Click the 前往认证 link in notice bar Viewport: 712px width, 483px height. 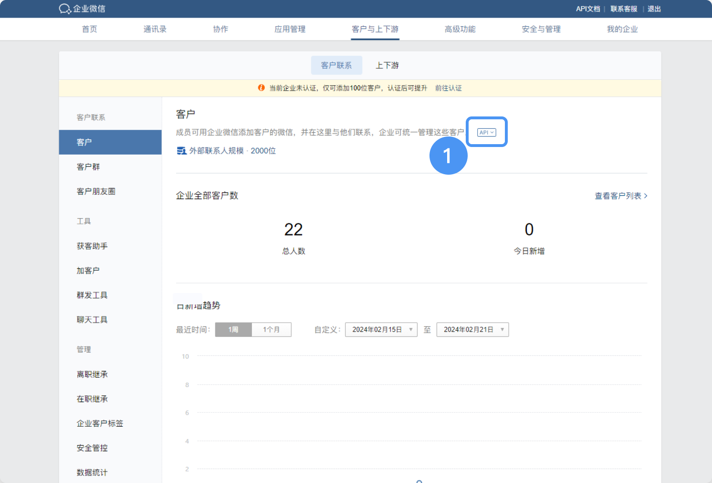pyautogui.click(x=449, y=88)
